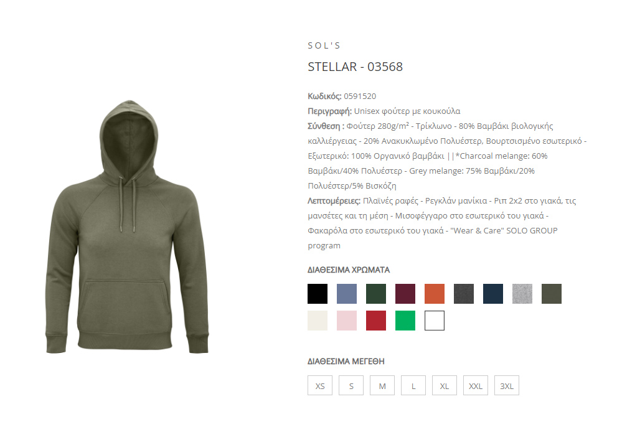Select size M
The width and height of the screenshot is (617, 427).
pyautogui.click(x=382, y=385)
